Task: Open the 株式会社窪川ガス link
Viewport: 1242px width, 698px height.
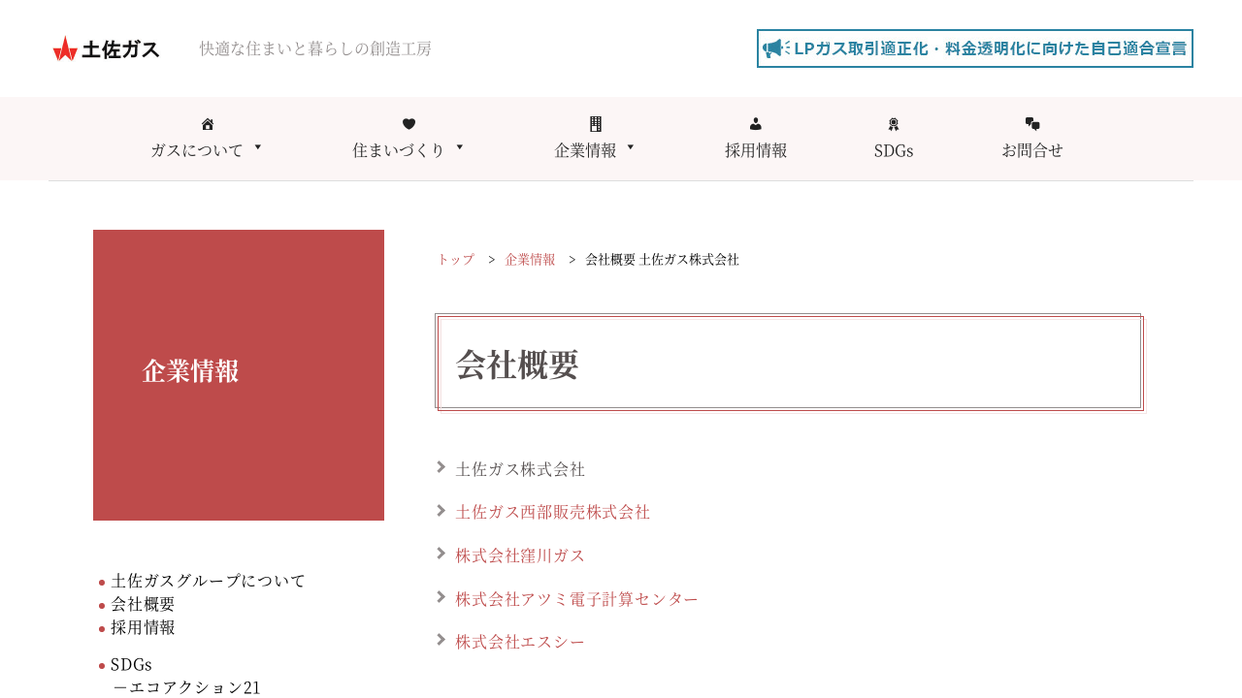Action: (520, 555)
